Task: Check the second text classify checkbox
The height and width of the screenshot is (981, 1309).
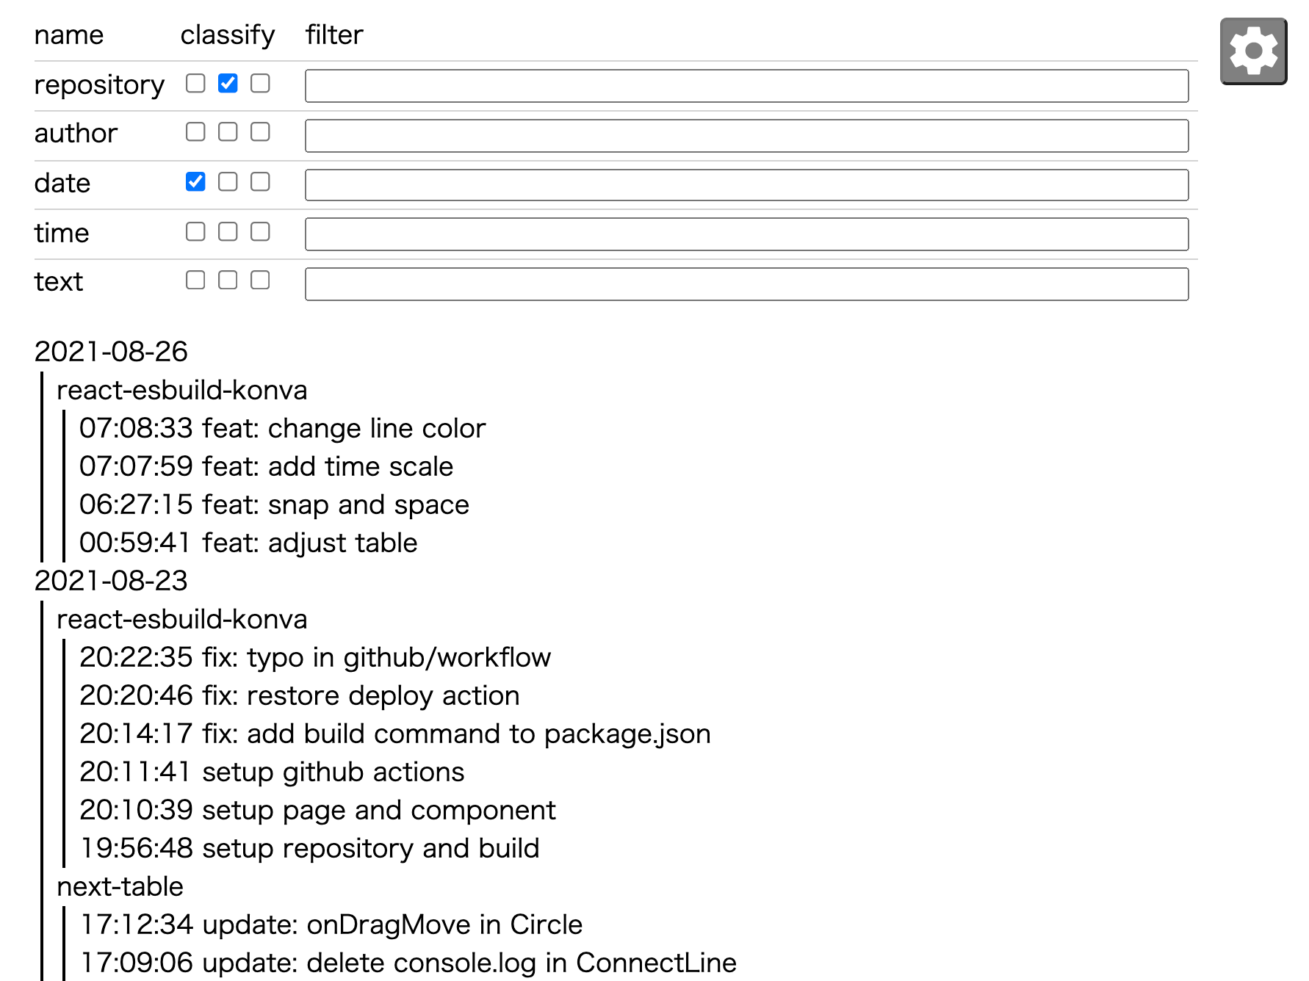Action: click(228, 280)
